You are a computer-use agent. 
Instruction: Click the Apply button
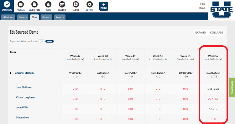pos(50,41)
